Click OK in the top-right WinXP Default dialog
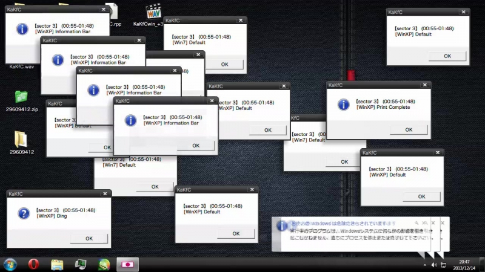 point(447,56)
